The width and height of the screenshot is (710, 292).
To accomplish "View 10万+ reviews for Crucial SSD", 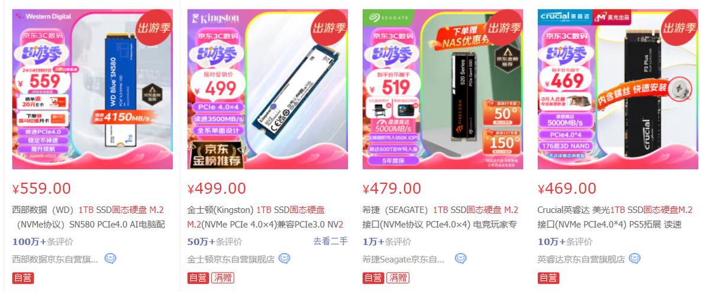I will pyautogui.click(x=565, y=242).
